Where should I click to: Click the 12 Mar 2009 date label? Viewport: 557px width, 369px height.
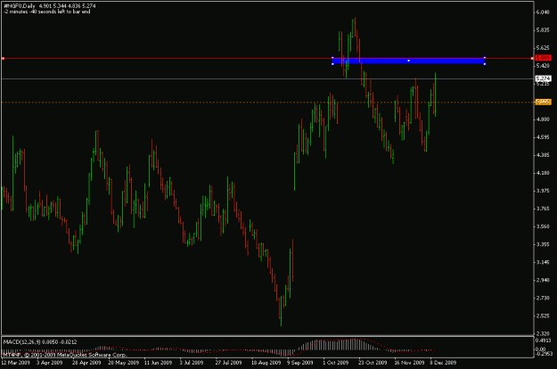click(16, 363)
